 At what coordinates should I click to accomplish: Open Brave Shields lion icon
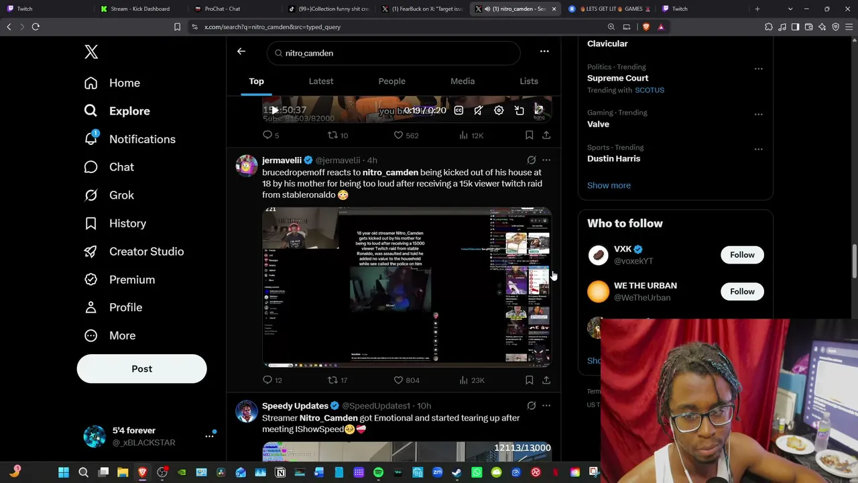pyautogui.click(x=646, y=27)
